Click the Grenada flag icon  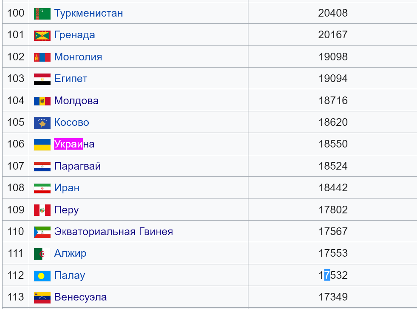pos(42,36)
